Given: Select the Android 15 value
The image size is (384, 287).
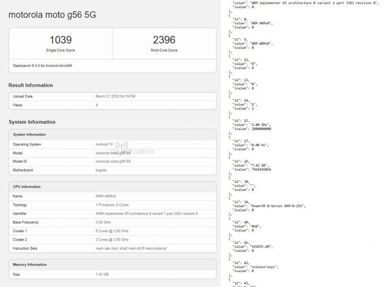Looking at the screenshot, I should [x=104, y=144].
